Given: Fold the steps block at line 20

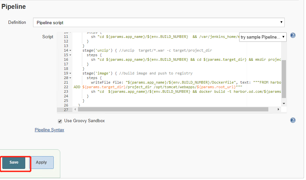Looking at the screenshot, I should point(70,78).
